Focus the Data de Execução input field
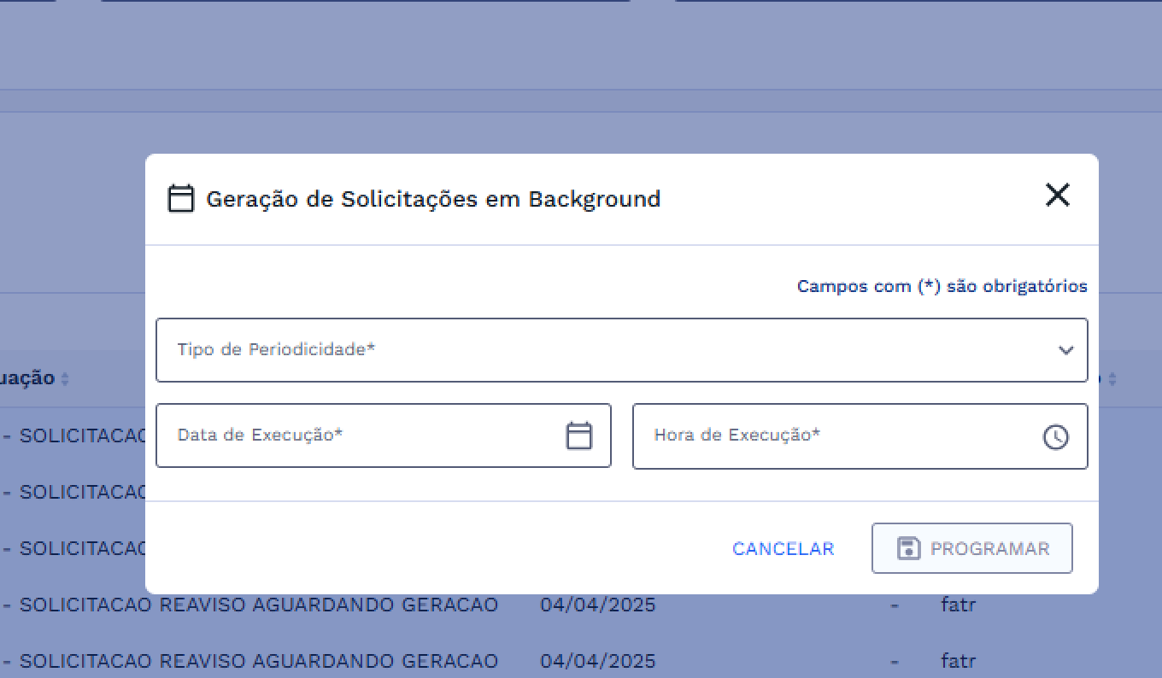The height and width of the screenshot is (678, 1162). [359, 435]
